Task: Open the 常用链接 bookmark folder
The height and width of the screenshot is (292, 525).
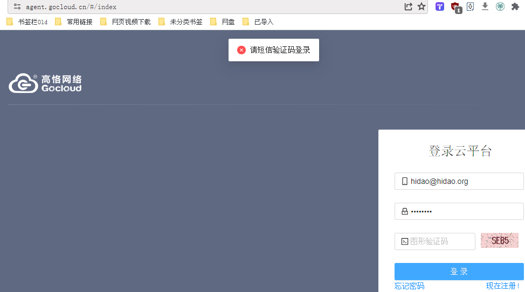Action: coord(74,22)
